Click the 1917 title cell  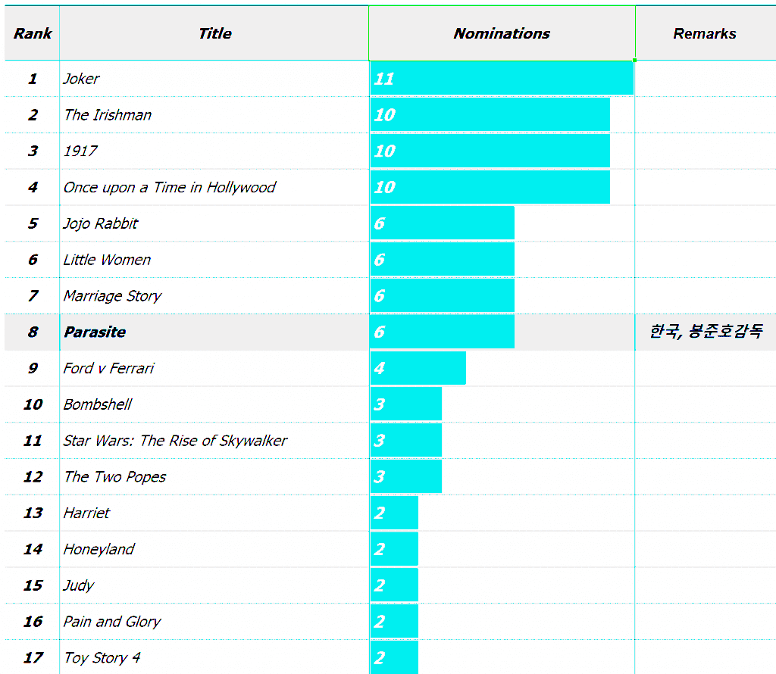click(x=81, y=151)
